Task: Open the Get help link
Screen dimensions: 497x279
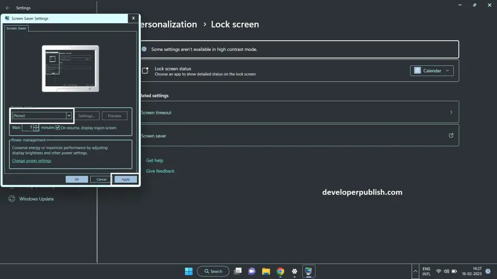Action: tap(155, 160)
